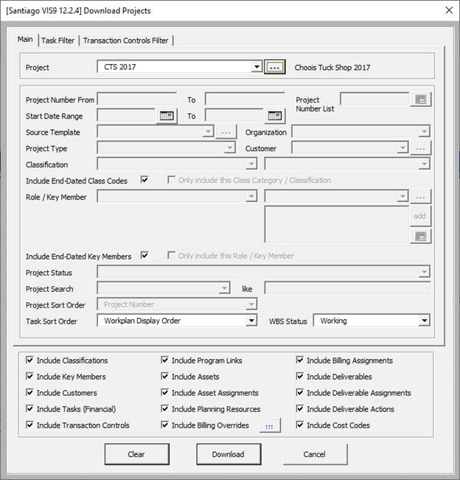Click the Start Date Range To field
Viewport: 460px width, 480px height.
coord(234,116)
